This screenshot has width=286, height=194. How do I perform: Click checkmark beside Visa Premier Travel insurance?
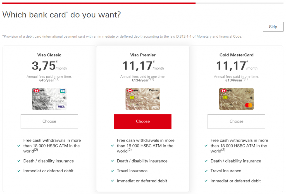pyautogui.click(x=112, y=171)
